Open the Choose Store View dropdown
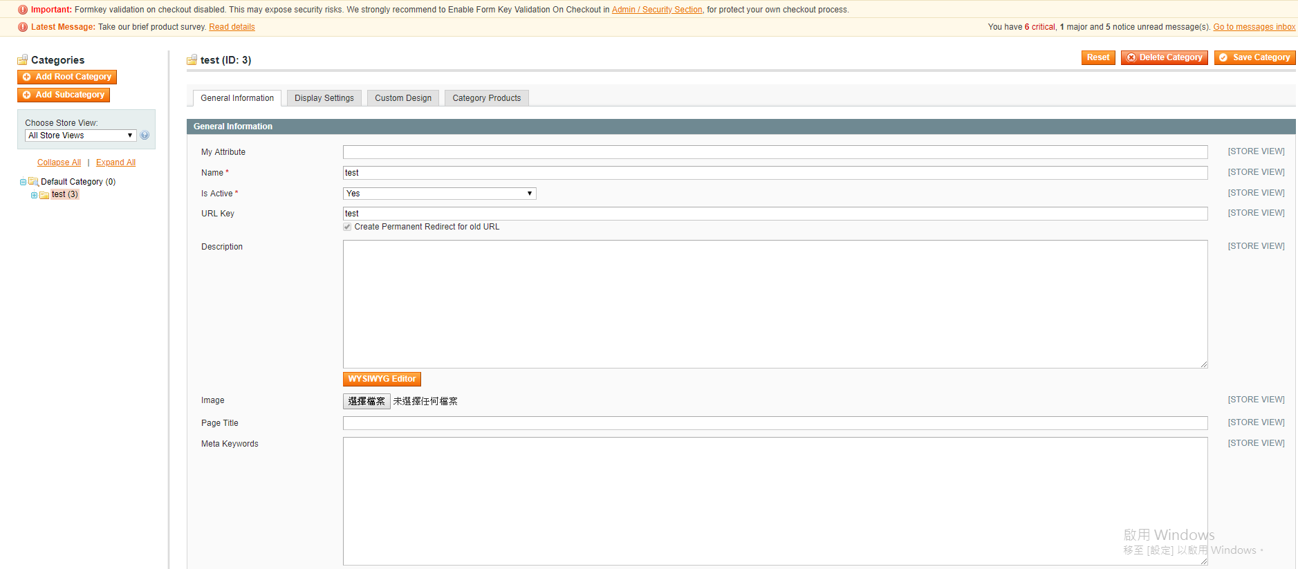The height and width of the screenshot is (569, 1298). click(80, 136)
